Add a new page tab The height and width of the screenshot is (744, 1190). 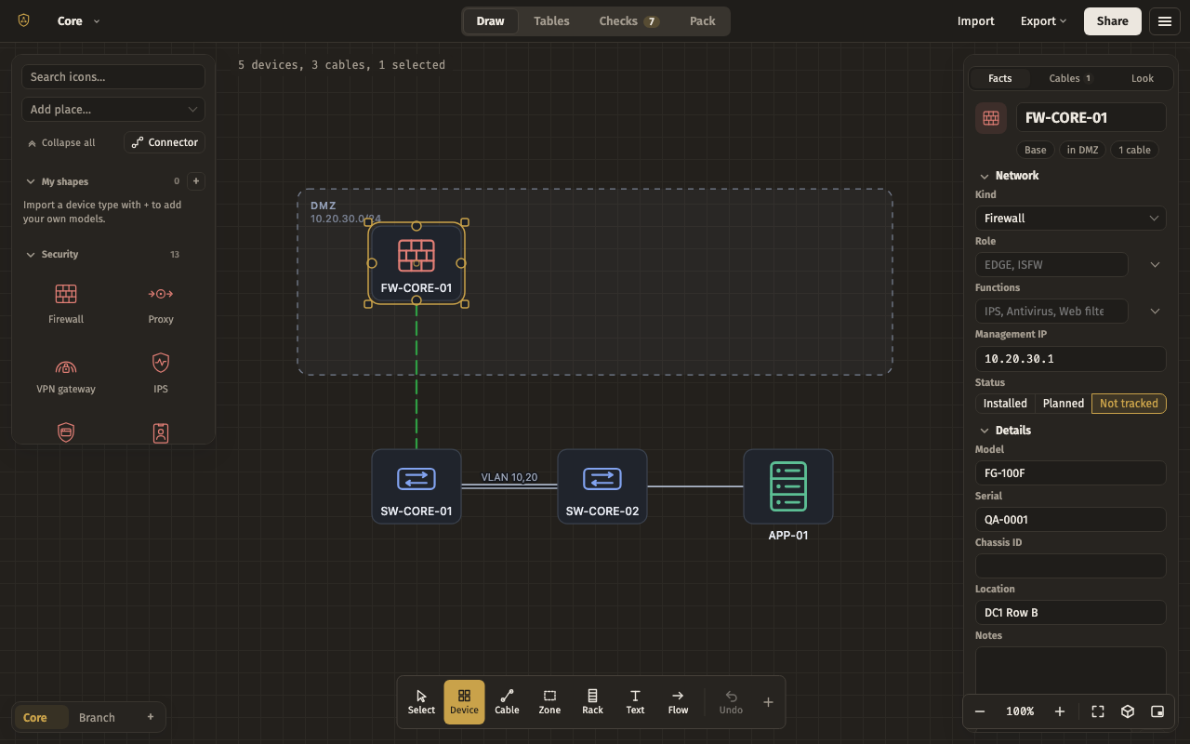click(151, 717)
